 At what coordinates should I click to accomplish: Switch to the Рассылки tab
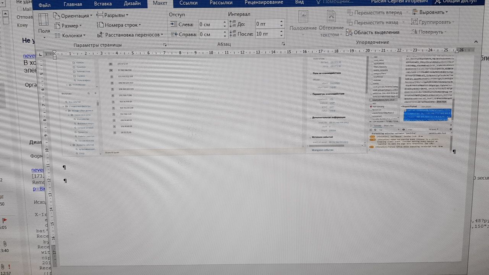point(221,3)
